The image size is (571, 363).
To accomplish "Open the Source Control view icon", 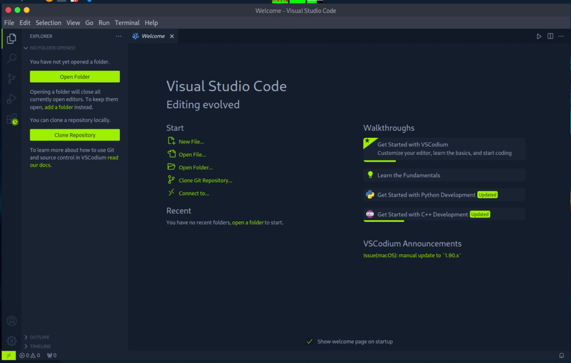I will point(11,79).
